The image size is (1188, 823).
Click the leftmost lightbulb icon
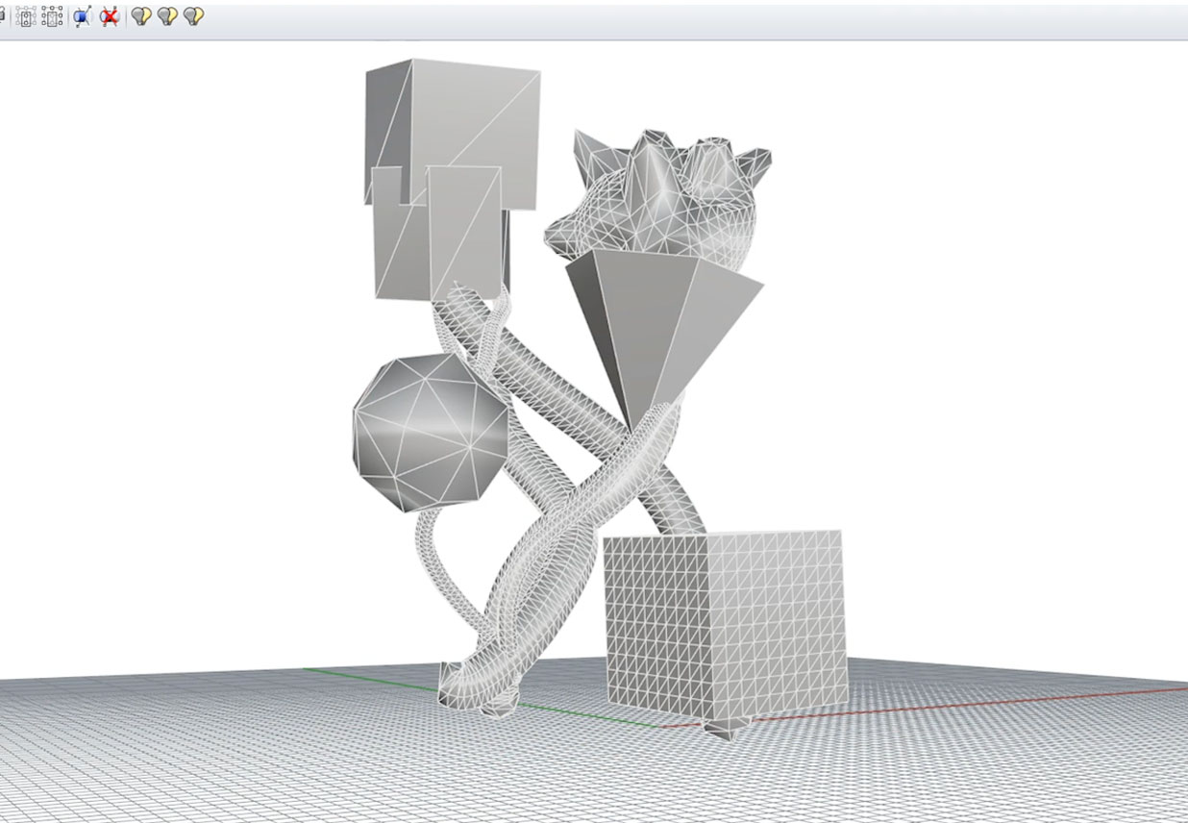pos(140,16)
